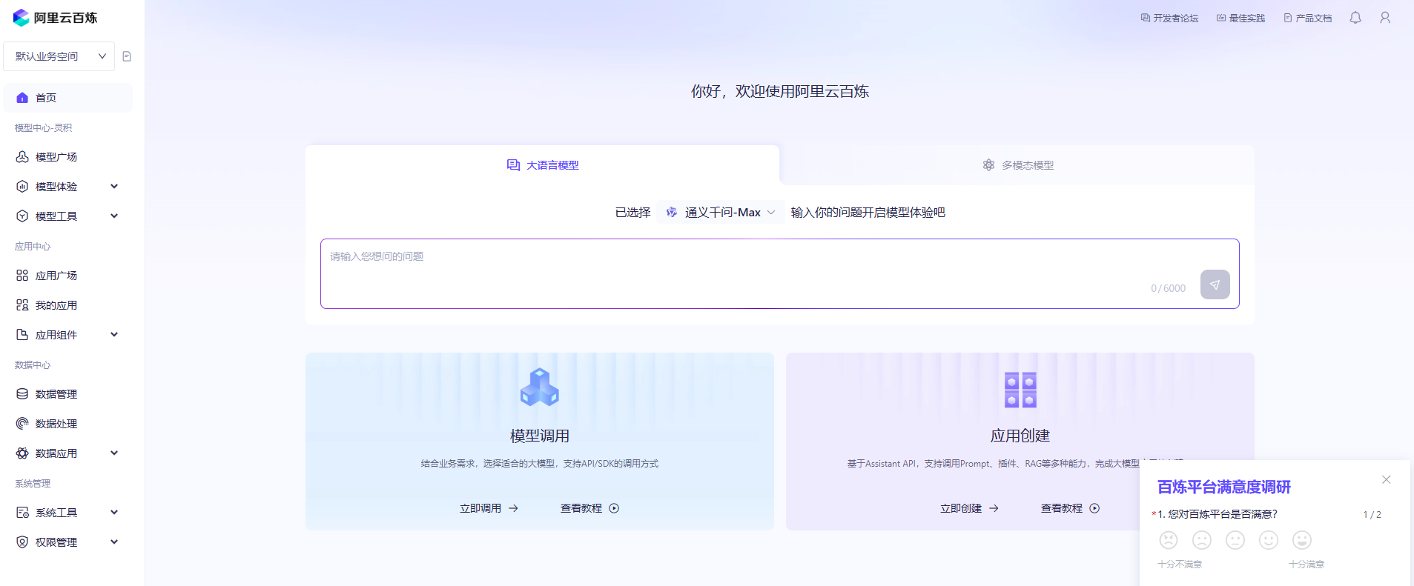The height and width of the screenshot is (586, 1414).
Task: Click the 模型体验 menu label
Action: pyautogui.click(x=56, y=187)
